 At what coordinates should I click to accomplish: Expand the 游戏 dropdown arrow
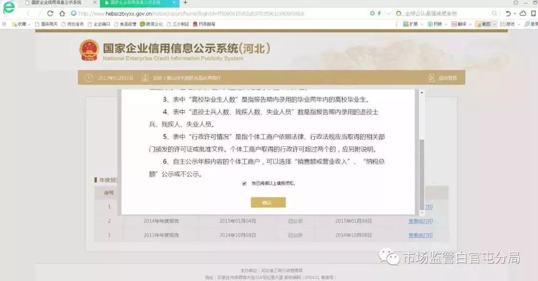pyautogui.click(x=519, y=24)
